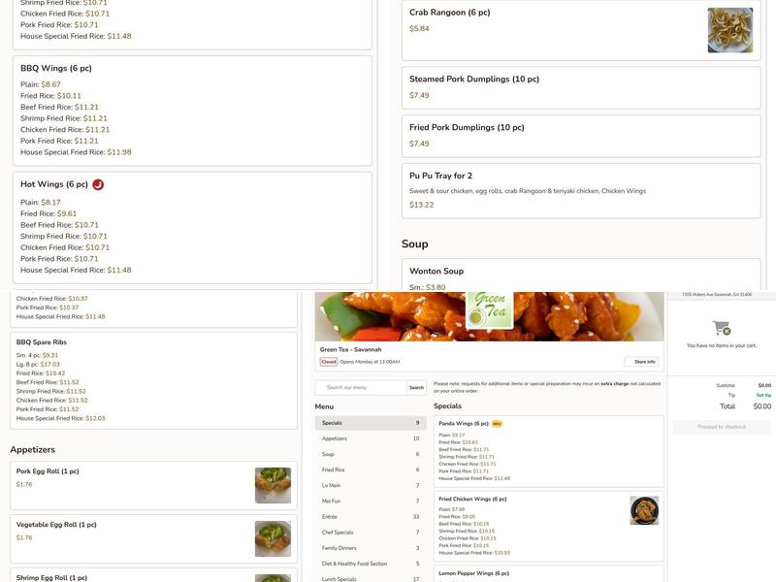Select the Appetizers category in the menu list
776x582 pixels.
(x=371, y=438)
